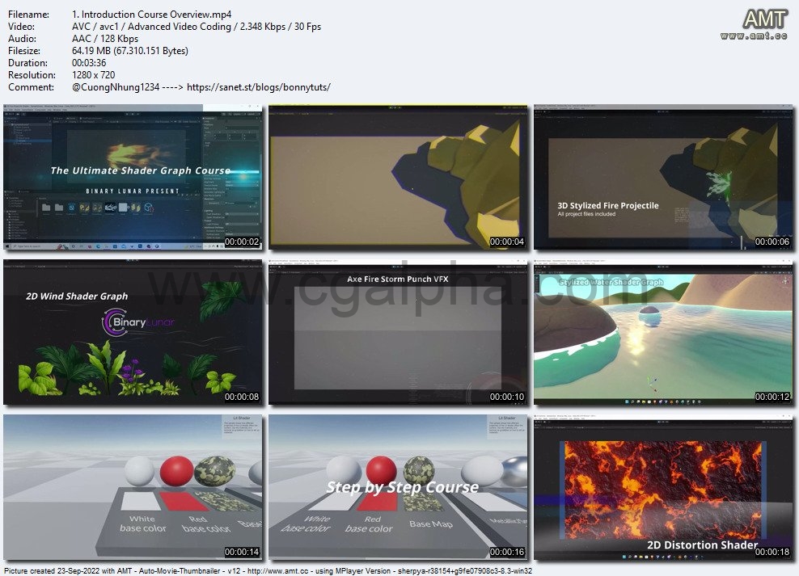Open the 2D Wind Shader Graph thumbnail
The image size is (799, 576).
point(133,331)
